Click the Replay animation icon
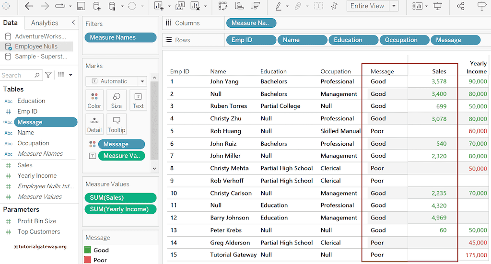This screenshot has width=491, height=264. tap(60, 6)
